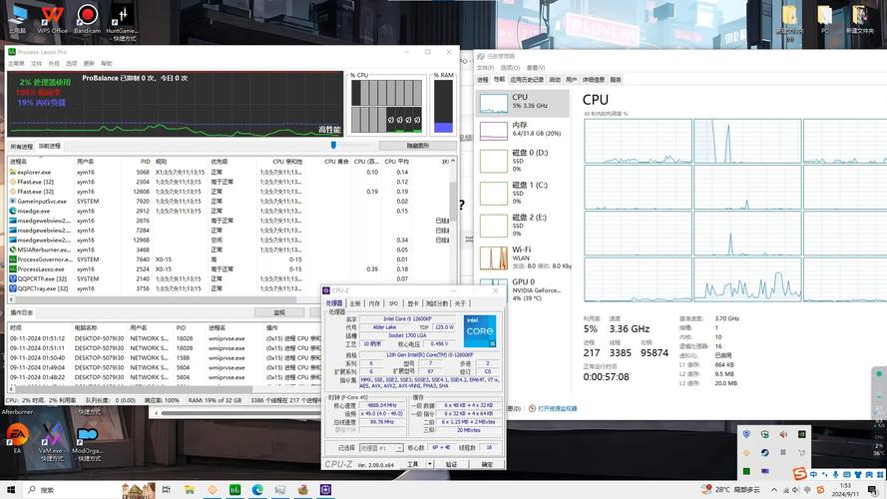Select msedge.exe process in Process Lasso
Screen dimensions: 887x499
click(x=34, y=211)
